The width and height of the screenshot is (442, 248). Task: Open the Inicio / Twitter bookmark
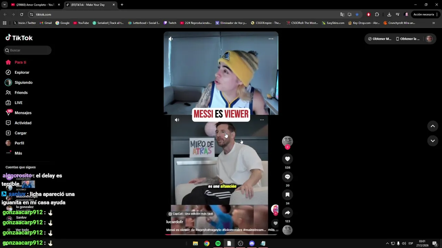click(25, 23)
